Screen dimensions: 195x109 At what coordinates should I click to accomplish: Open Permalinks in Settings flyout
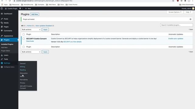pos(24,80)
